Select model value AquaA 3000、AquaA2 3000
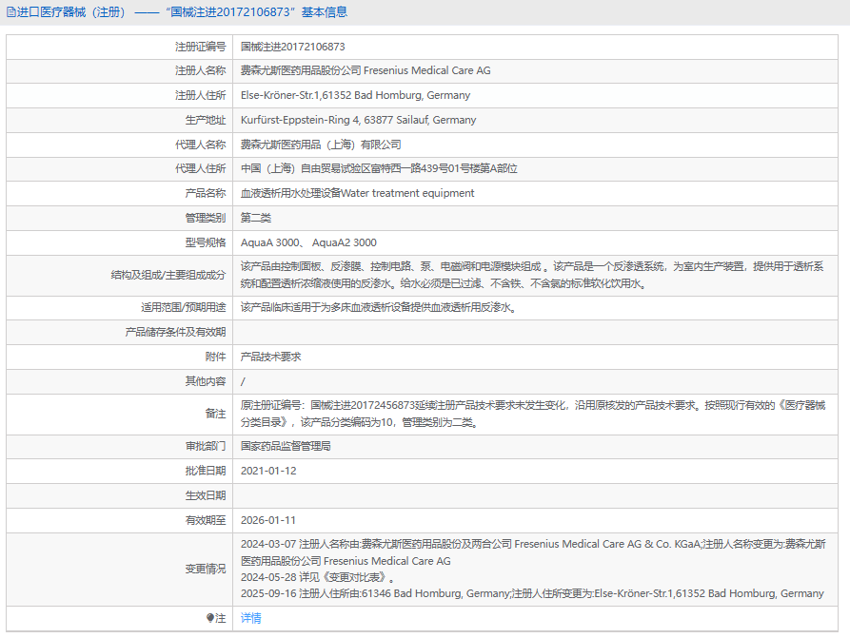 (x=308, y=242)
